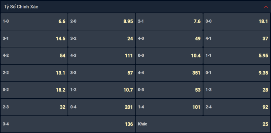The width and height of the screenshot is (271, 133).
Task: Select the 3-4 score odds 136
Action: tap(68, 124)
